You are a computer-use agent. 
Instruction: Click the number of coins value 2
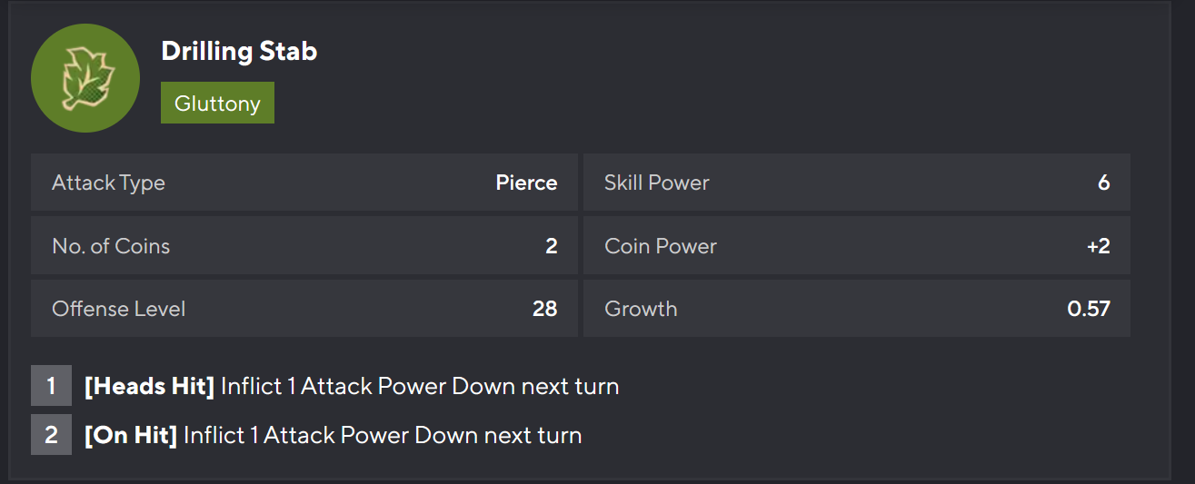(x=551, y=246)
